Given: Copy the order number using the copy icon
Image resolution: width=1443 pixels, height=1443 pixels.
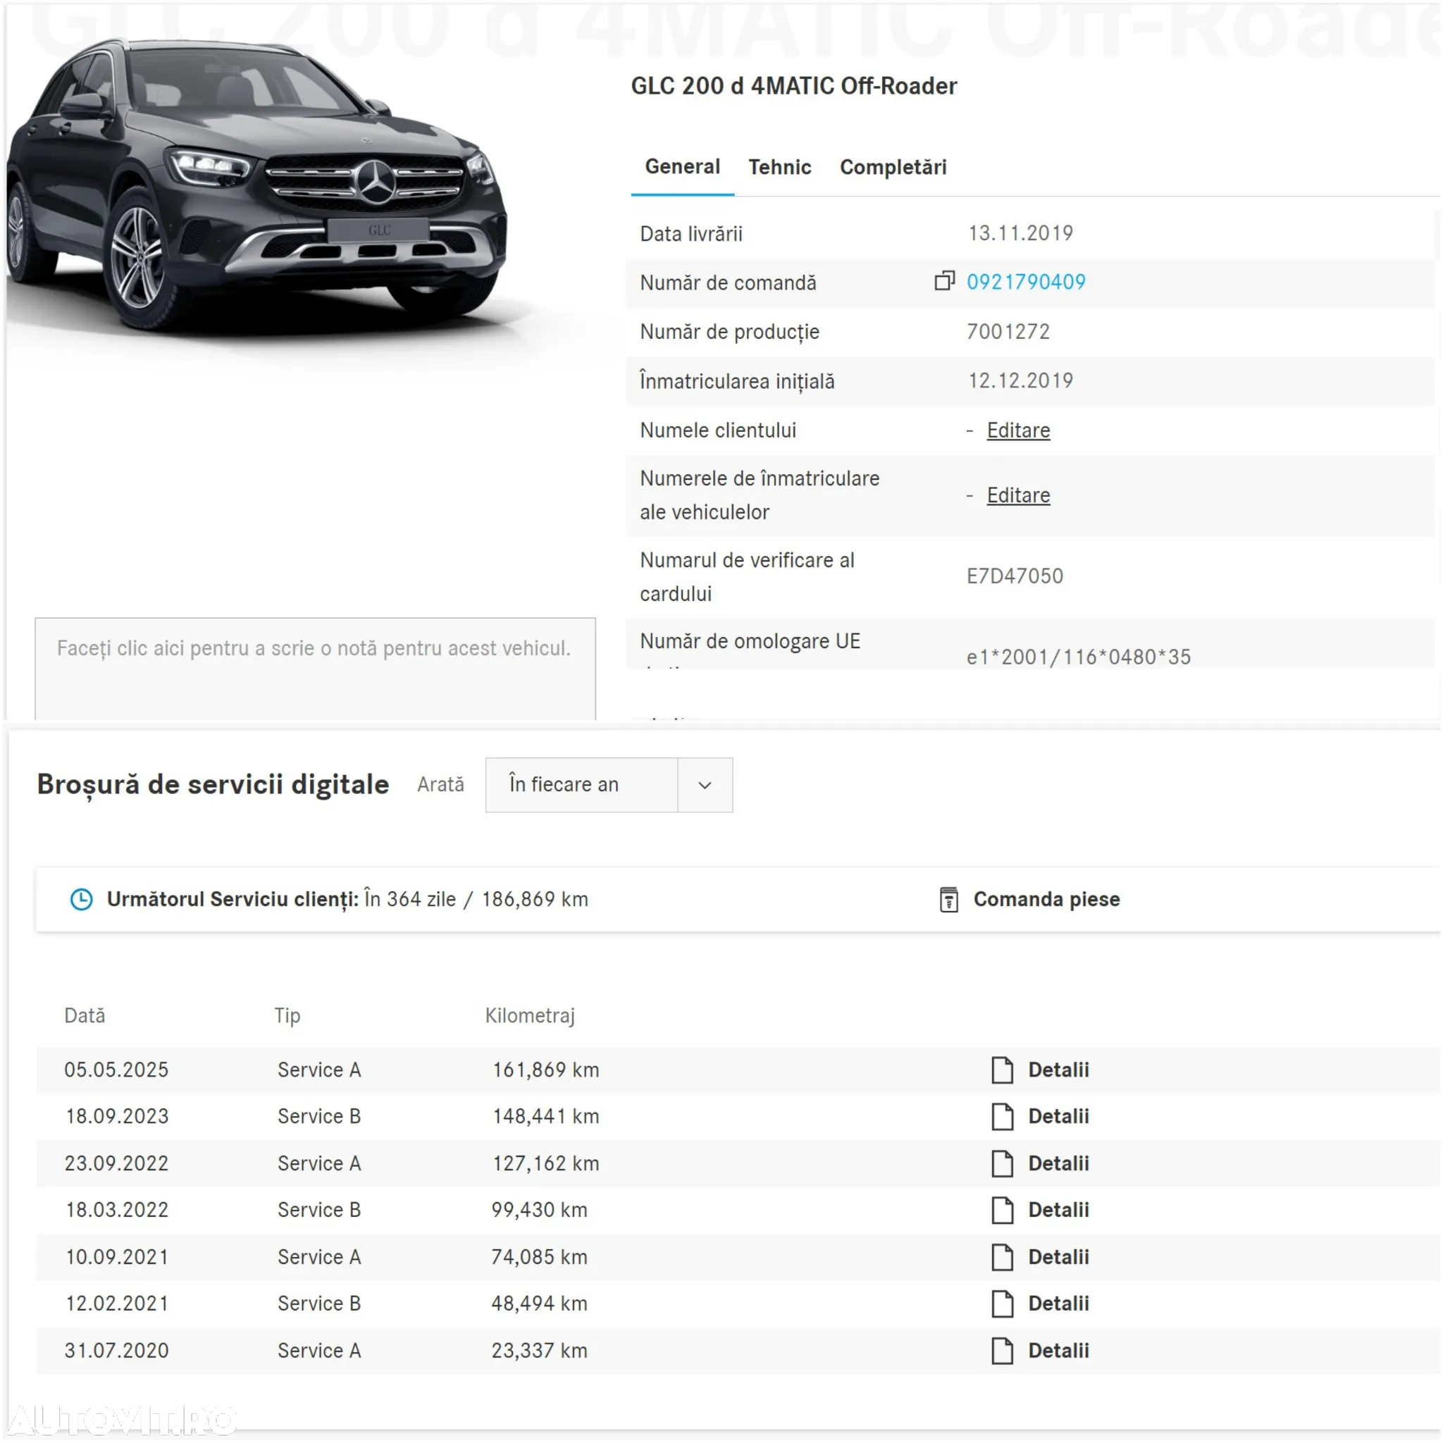Looking at the screenshot, I should click(945, 281).
